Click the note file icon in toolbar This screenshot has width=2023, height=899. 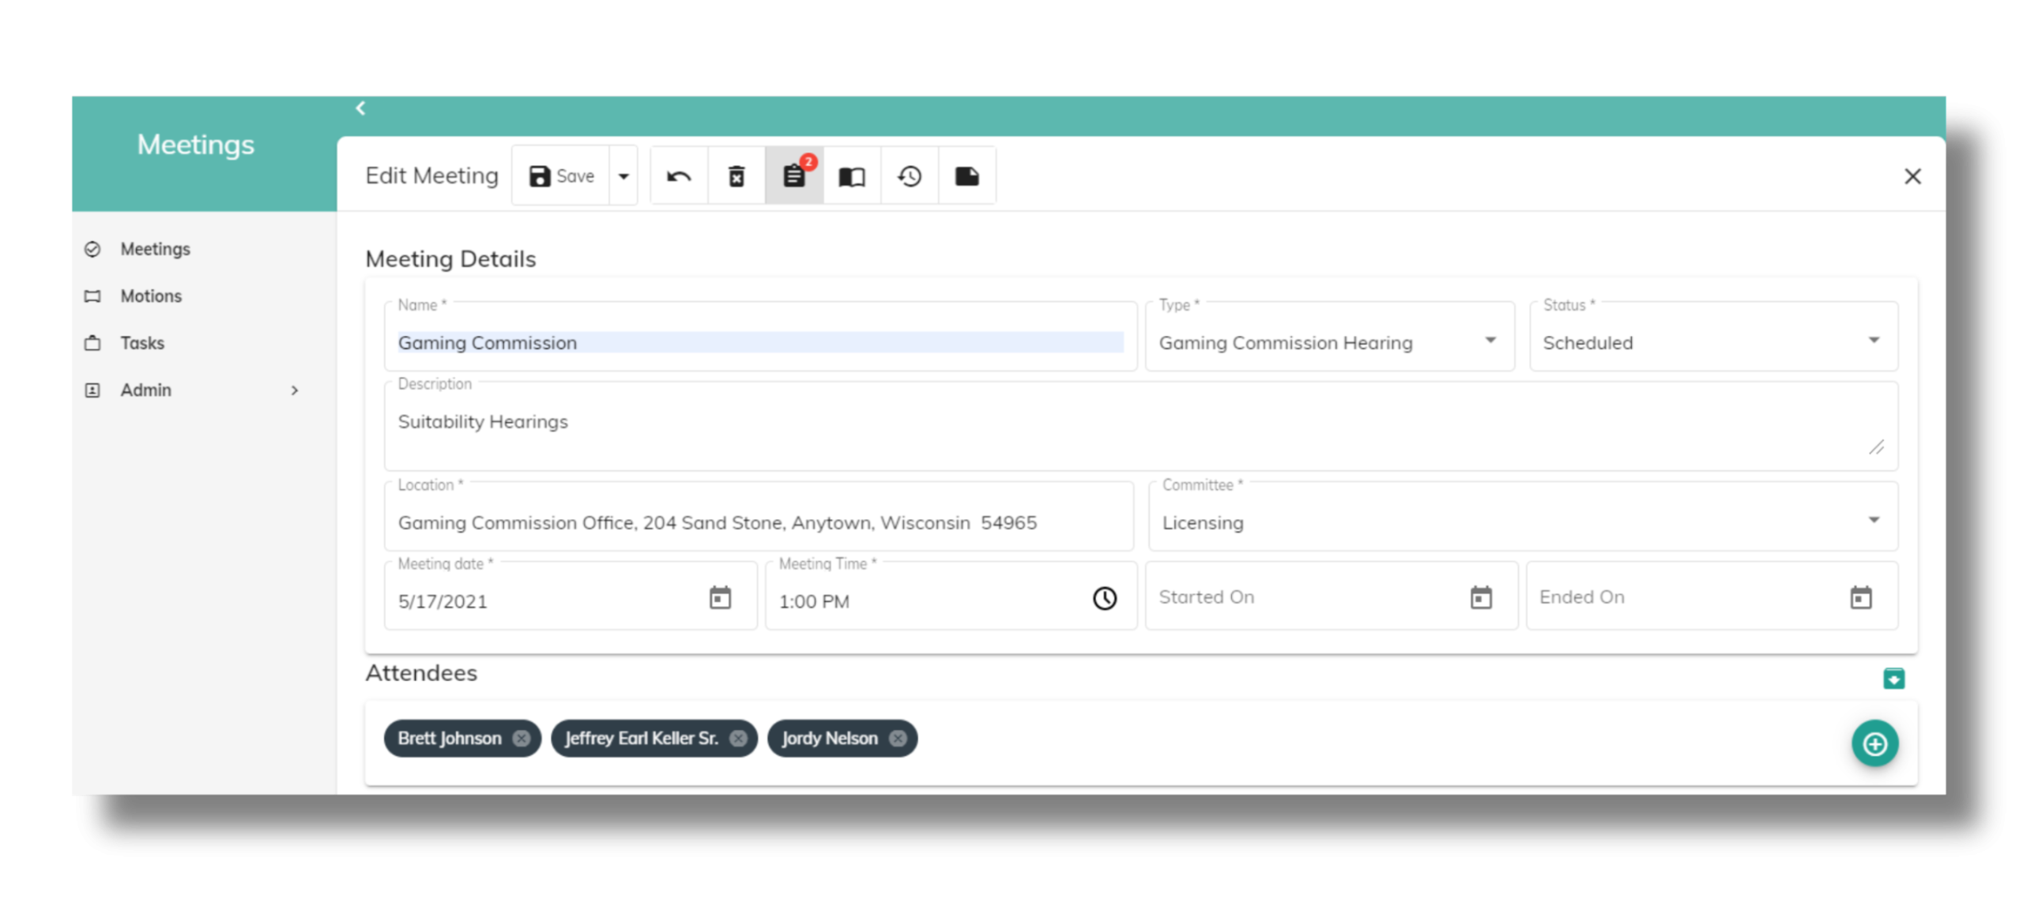click(x=967, y=176)
